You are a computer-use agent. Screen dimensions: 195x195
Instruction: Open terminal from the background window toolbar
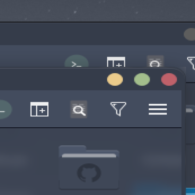77,61
